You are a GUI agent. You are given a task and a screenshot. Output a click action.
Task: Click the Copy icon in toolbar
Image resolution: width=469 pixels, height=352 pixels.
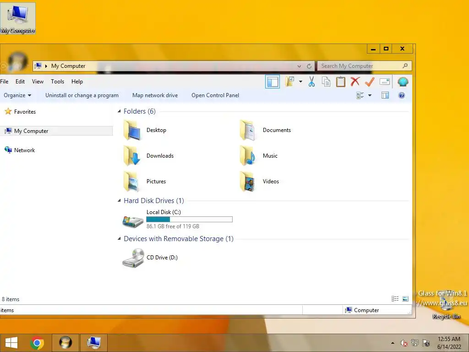[326, 82]
